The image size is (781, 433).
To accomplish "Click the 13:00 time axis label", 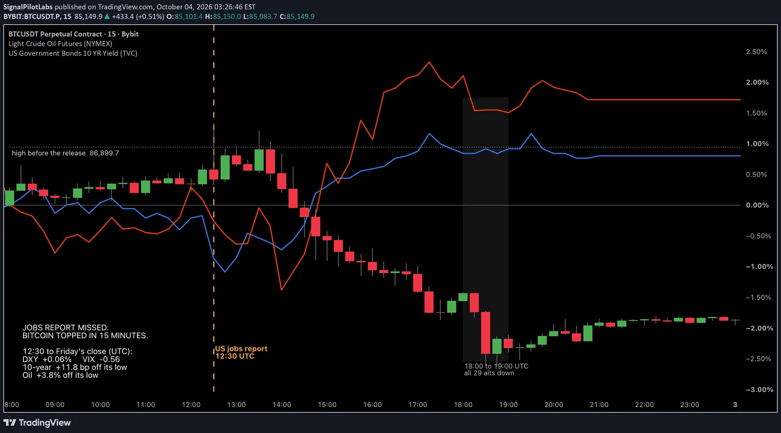I will click(236, 405).
